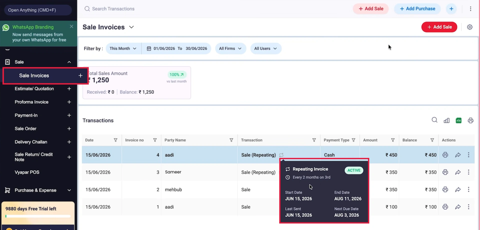Filter the Party Name column

[231, 140]
